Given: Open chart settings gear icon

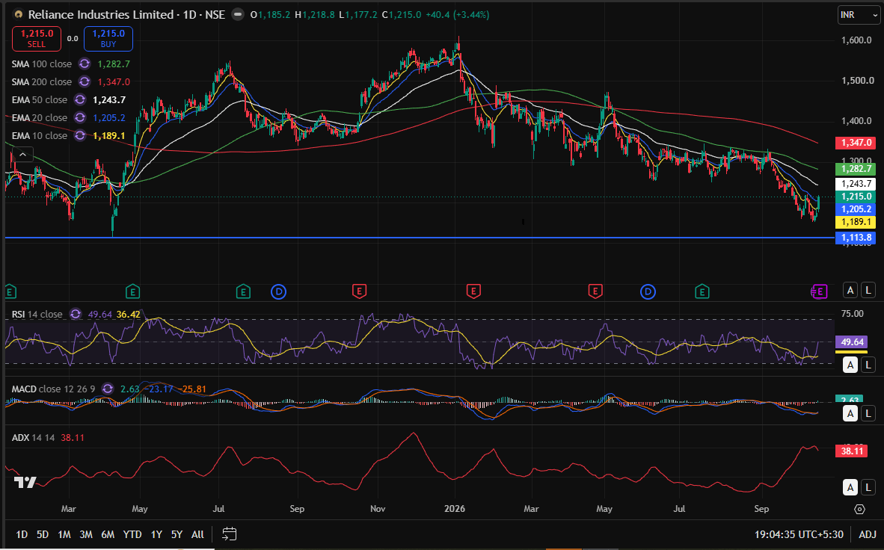Looking at the screenshot, I should click(859, 509).
